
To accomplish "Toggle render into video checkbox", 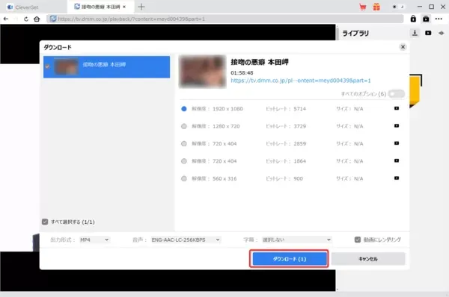I will pos(358,240).
